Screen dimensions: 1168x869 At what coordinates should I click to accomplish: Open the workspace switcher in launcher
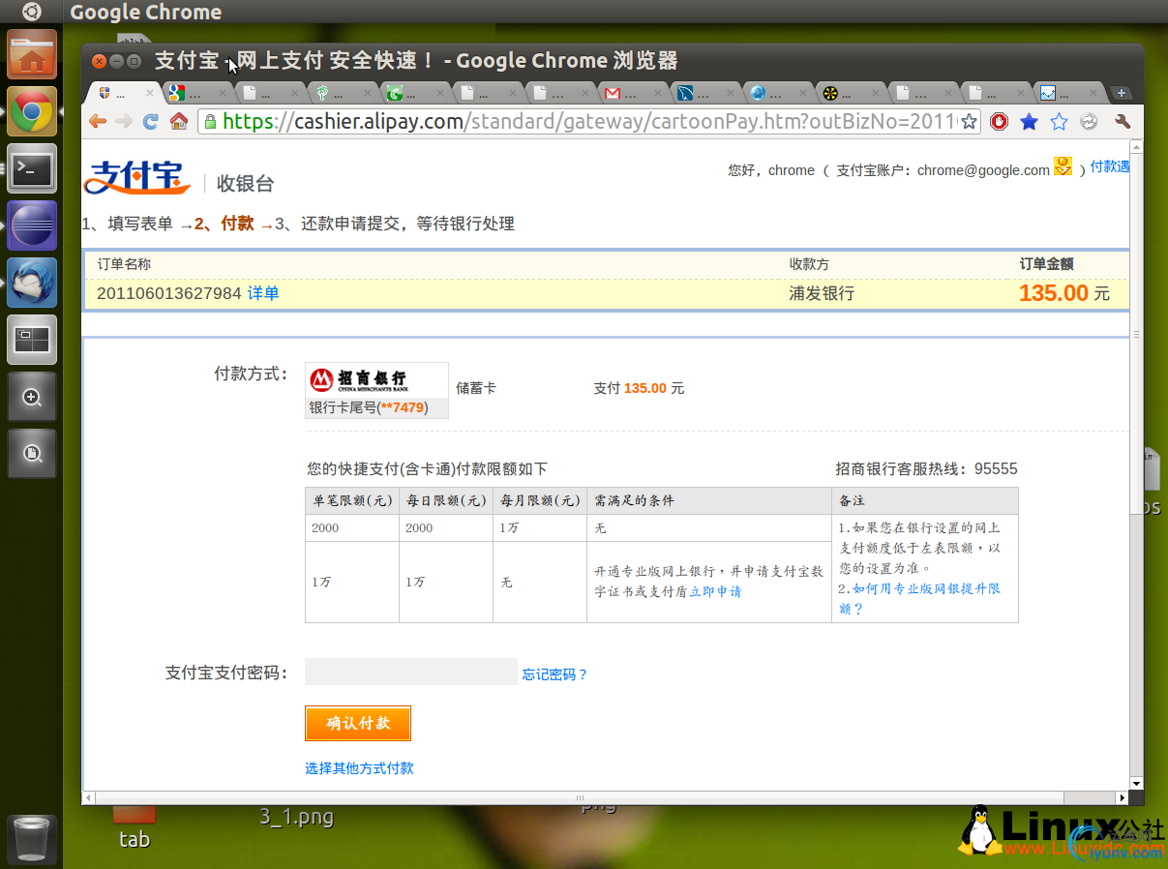click(x=32, y=340)
